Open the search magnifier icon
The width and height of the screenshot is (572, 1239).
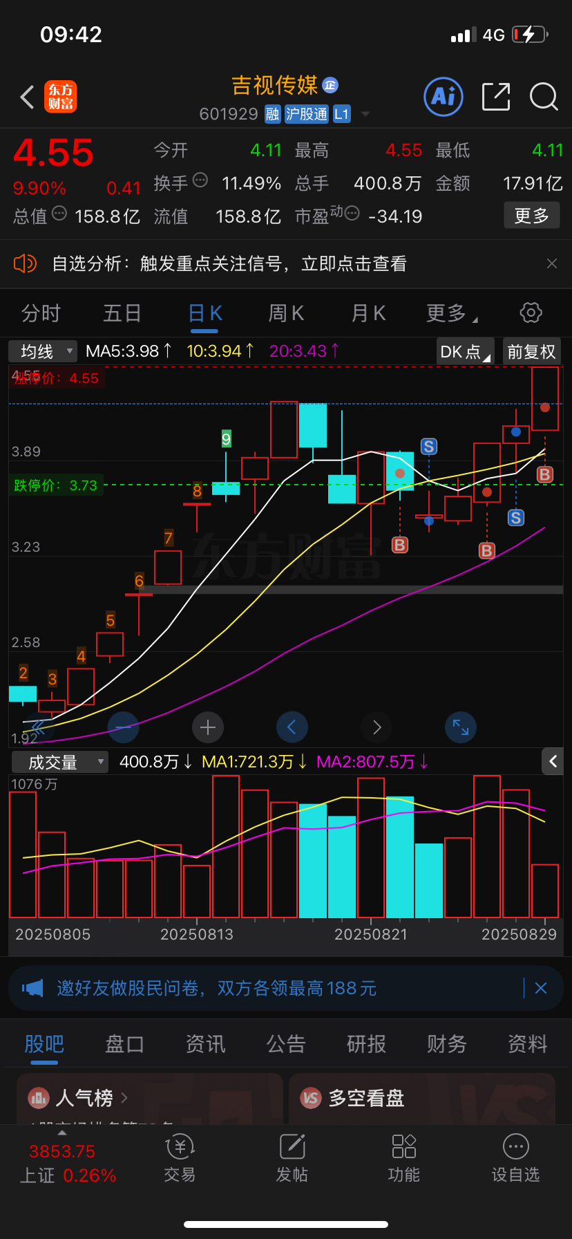click(x=544, y=97)
